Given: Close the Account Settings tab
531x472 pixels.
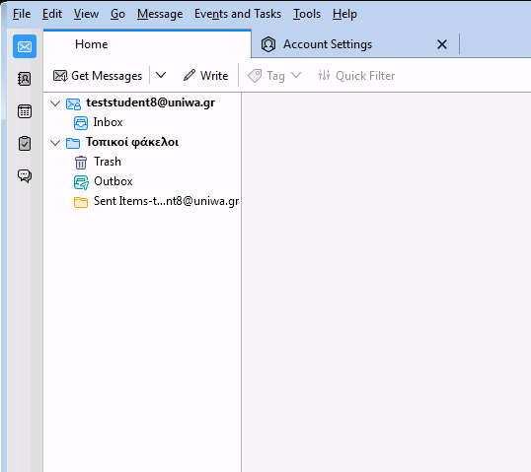Looking at the screenshot, I should click(x=442, y=44).
